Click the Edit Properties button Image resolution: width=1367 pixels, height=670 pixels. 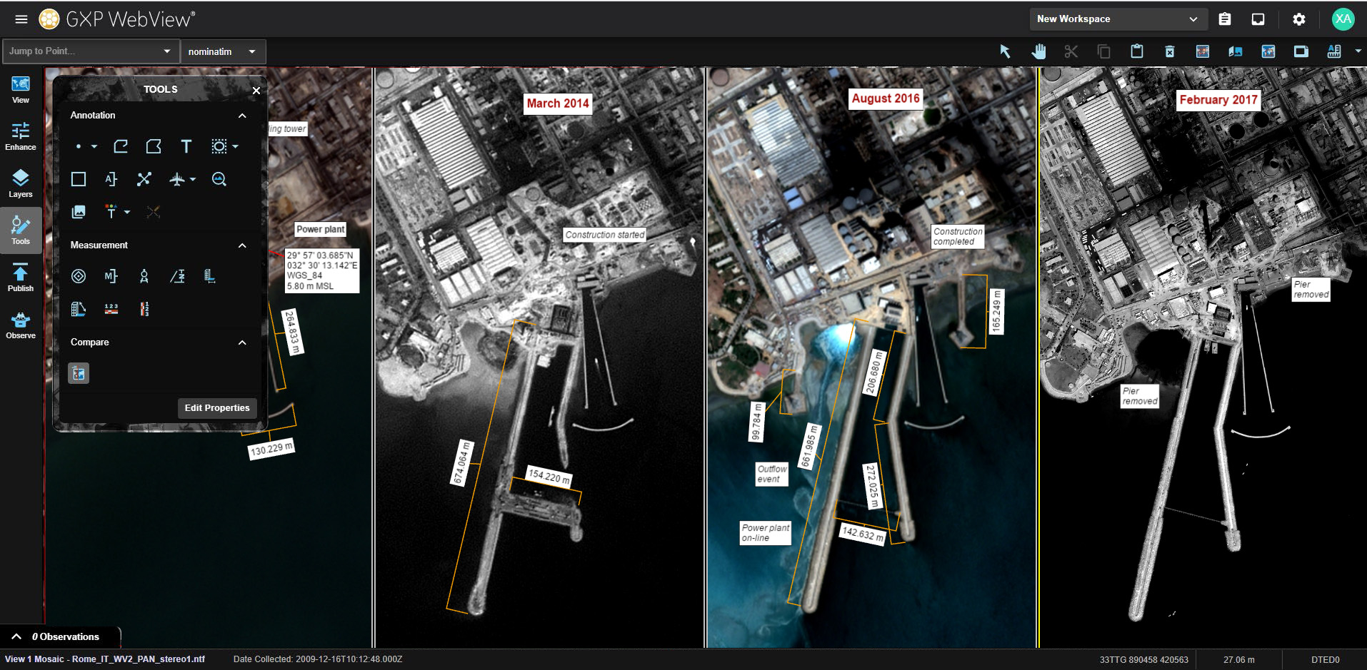[x=217, y=408]
